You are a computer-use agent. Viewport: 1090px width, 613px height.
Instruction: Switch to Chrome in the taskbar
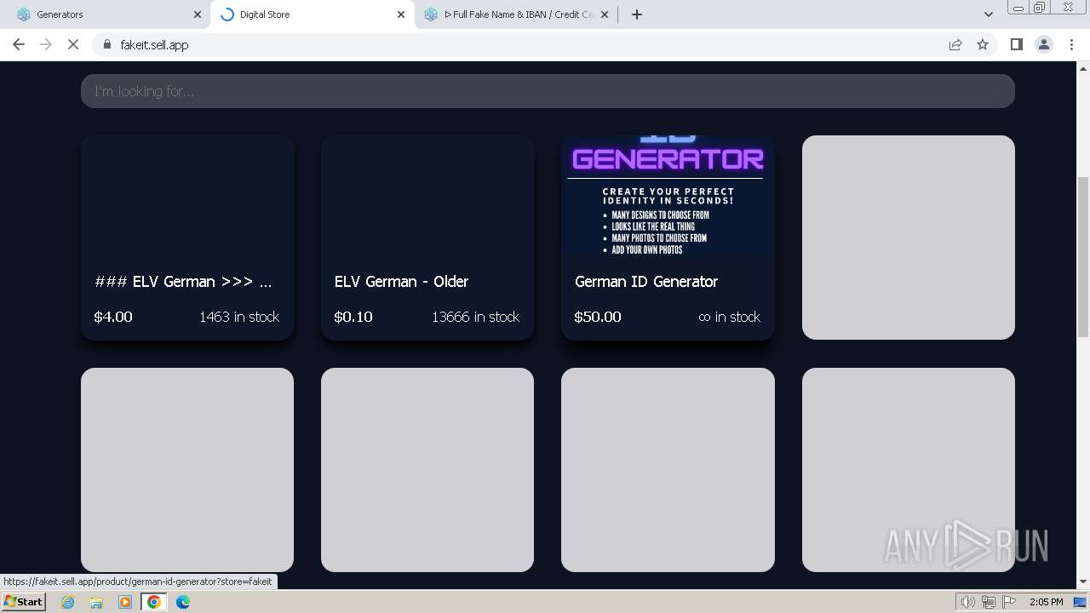[154, 602]
